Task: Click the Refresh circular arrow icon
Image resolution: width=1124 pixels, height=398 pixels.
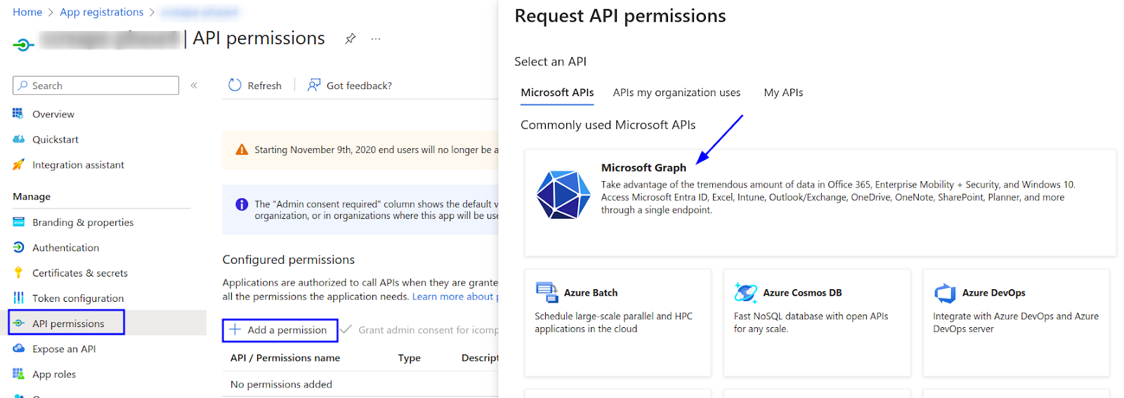Action: coord(235,85)
